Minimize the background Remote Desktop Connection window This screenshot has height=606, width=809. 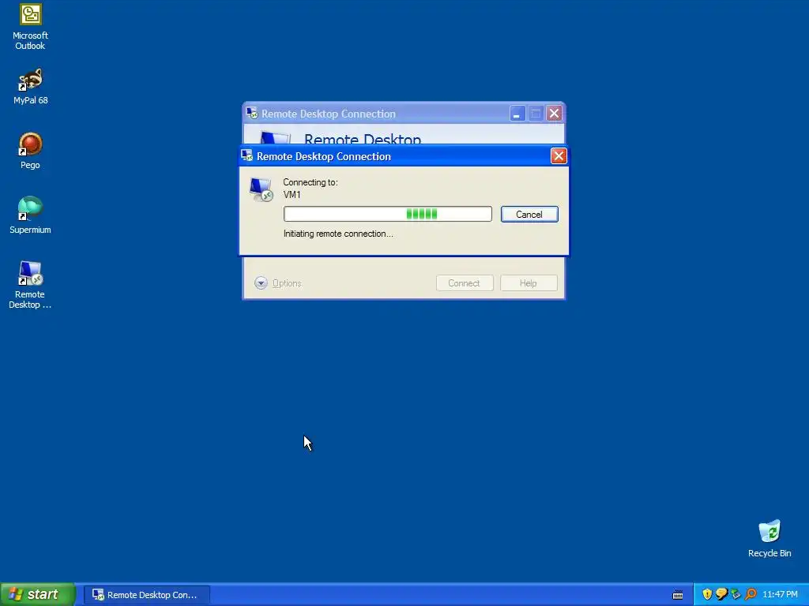tap(517, 114)
